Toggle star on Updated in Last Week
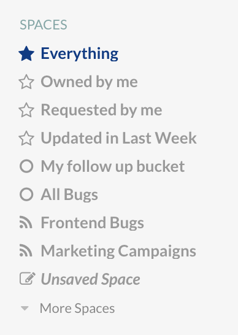Viewport: 238px width, 335px height. pos(26,138)
